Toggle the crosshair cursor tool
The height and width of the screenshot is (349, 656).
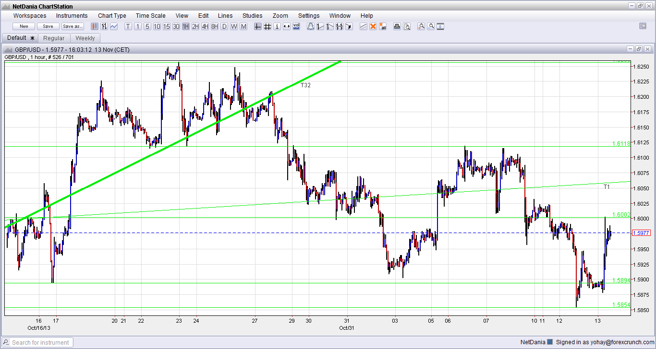[x=258, y=26]
